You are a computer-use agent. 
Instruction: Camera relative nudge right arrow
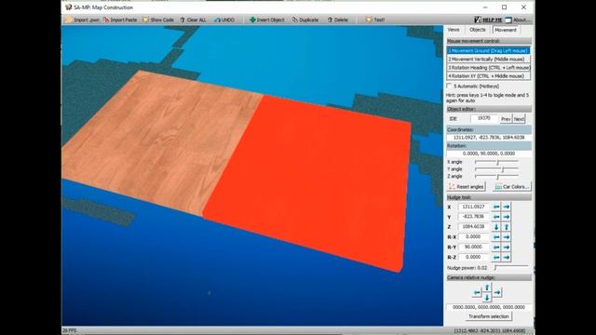click(x=497, y=292)
